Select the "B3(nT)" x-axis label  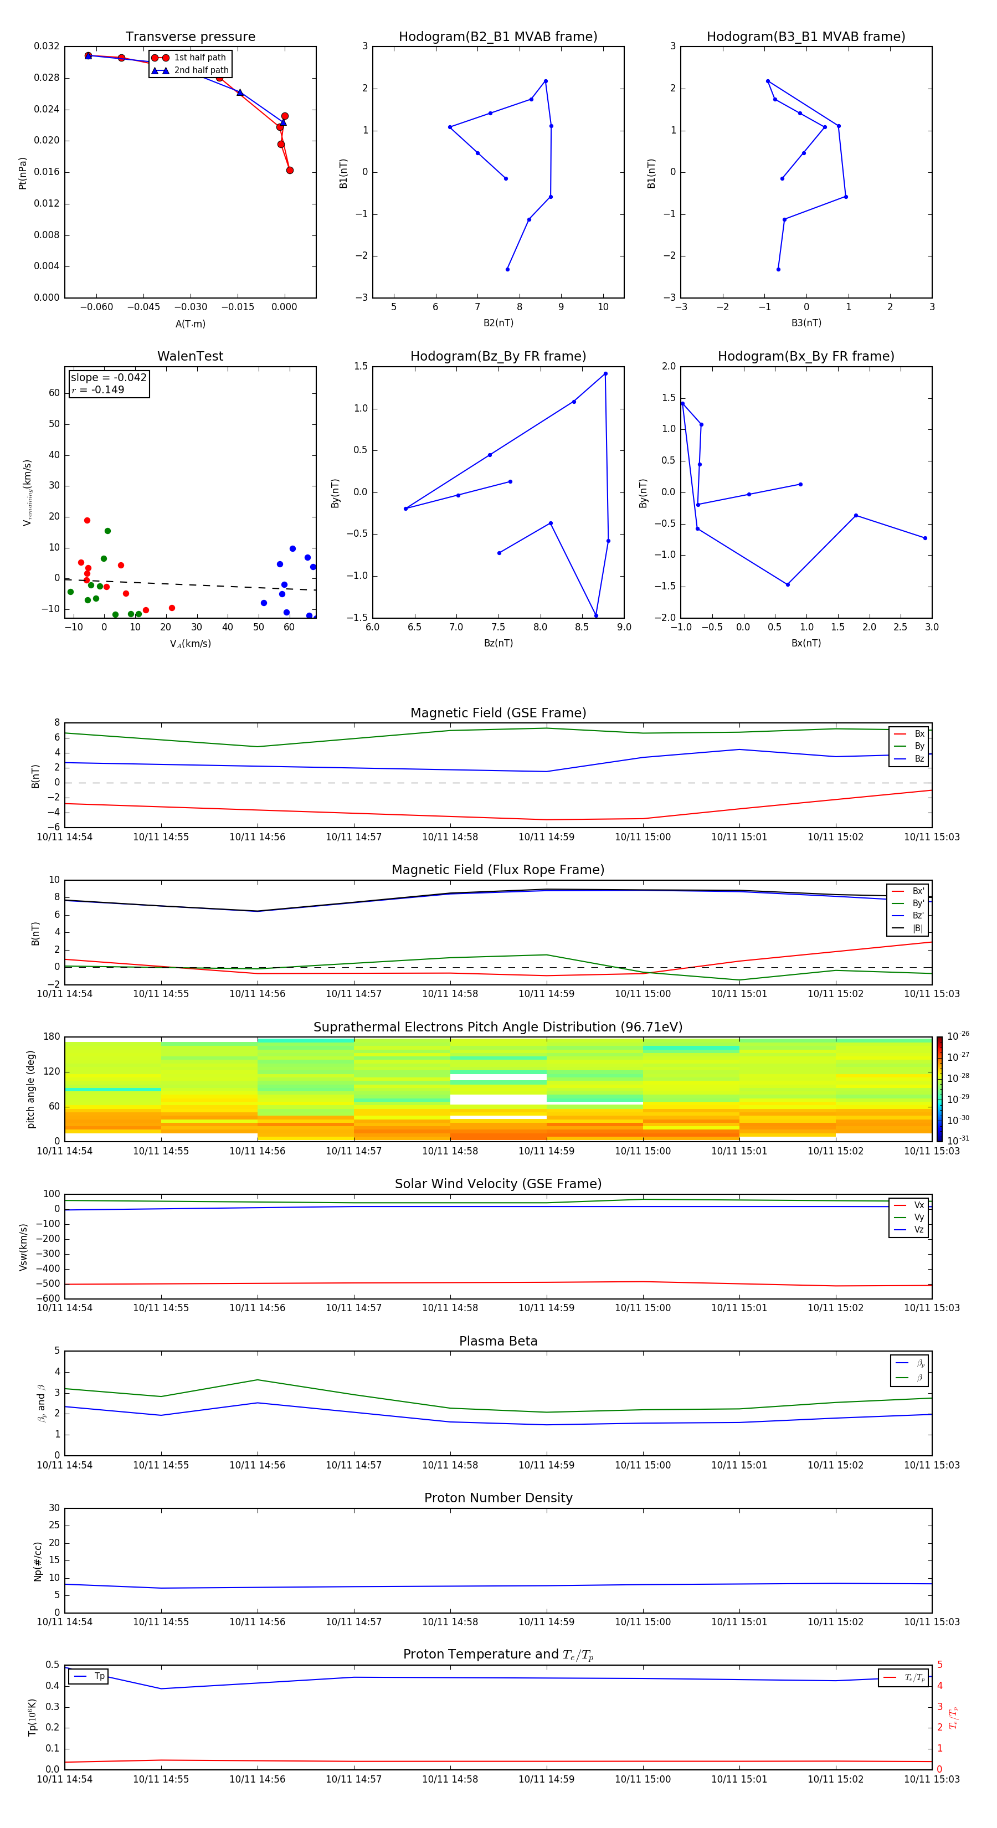click(x=806, y=323)
